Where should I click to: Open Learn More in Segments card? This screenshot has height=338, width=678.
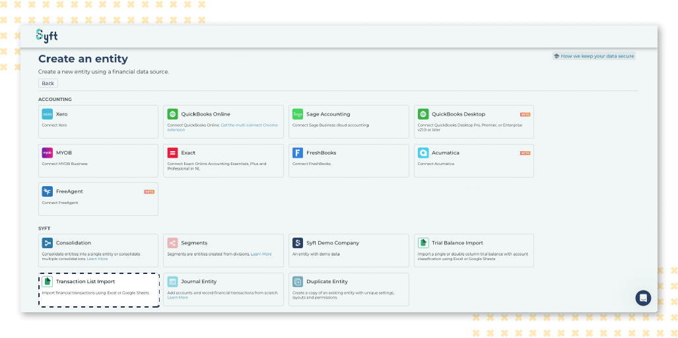coord(261,254)
